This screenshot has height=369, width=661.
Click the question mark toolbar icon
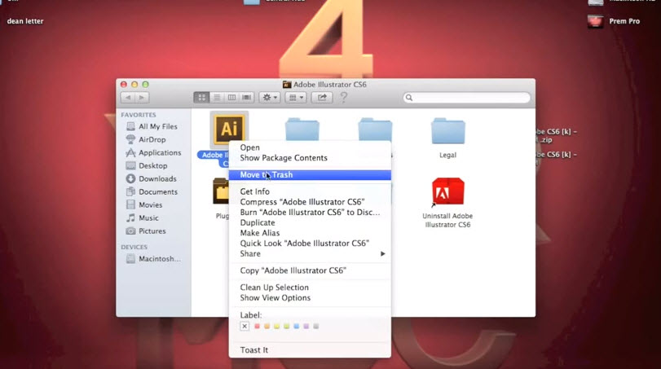click(x=344, y=97)
